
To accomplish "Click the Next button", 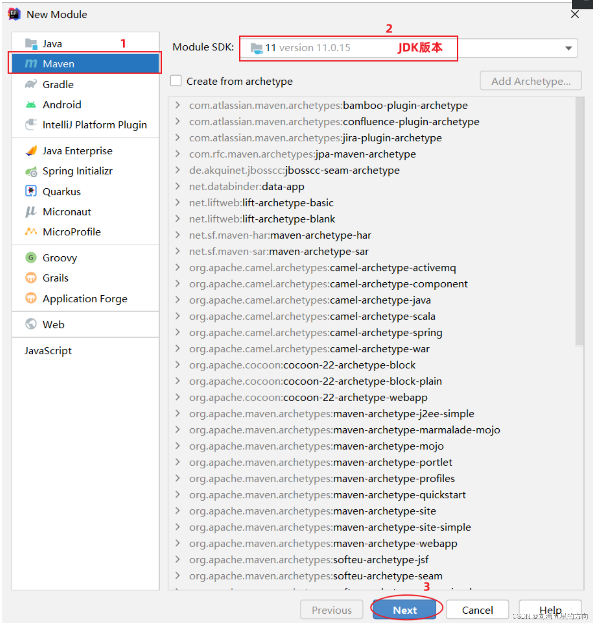I will (405, 610).
